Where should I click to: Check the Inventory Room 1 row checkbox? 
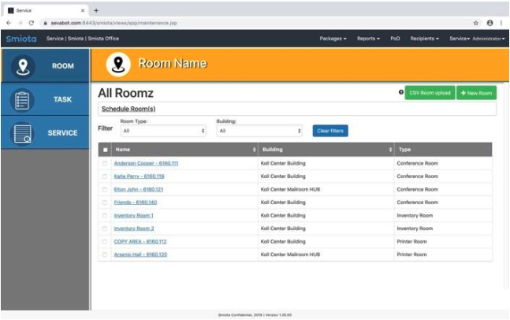[105, 215]
